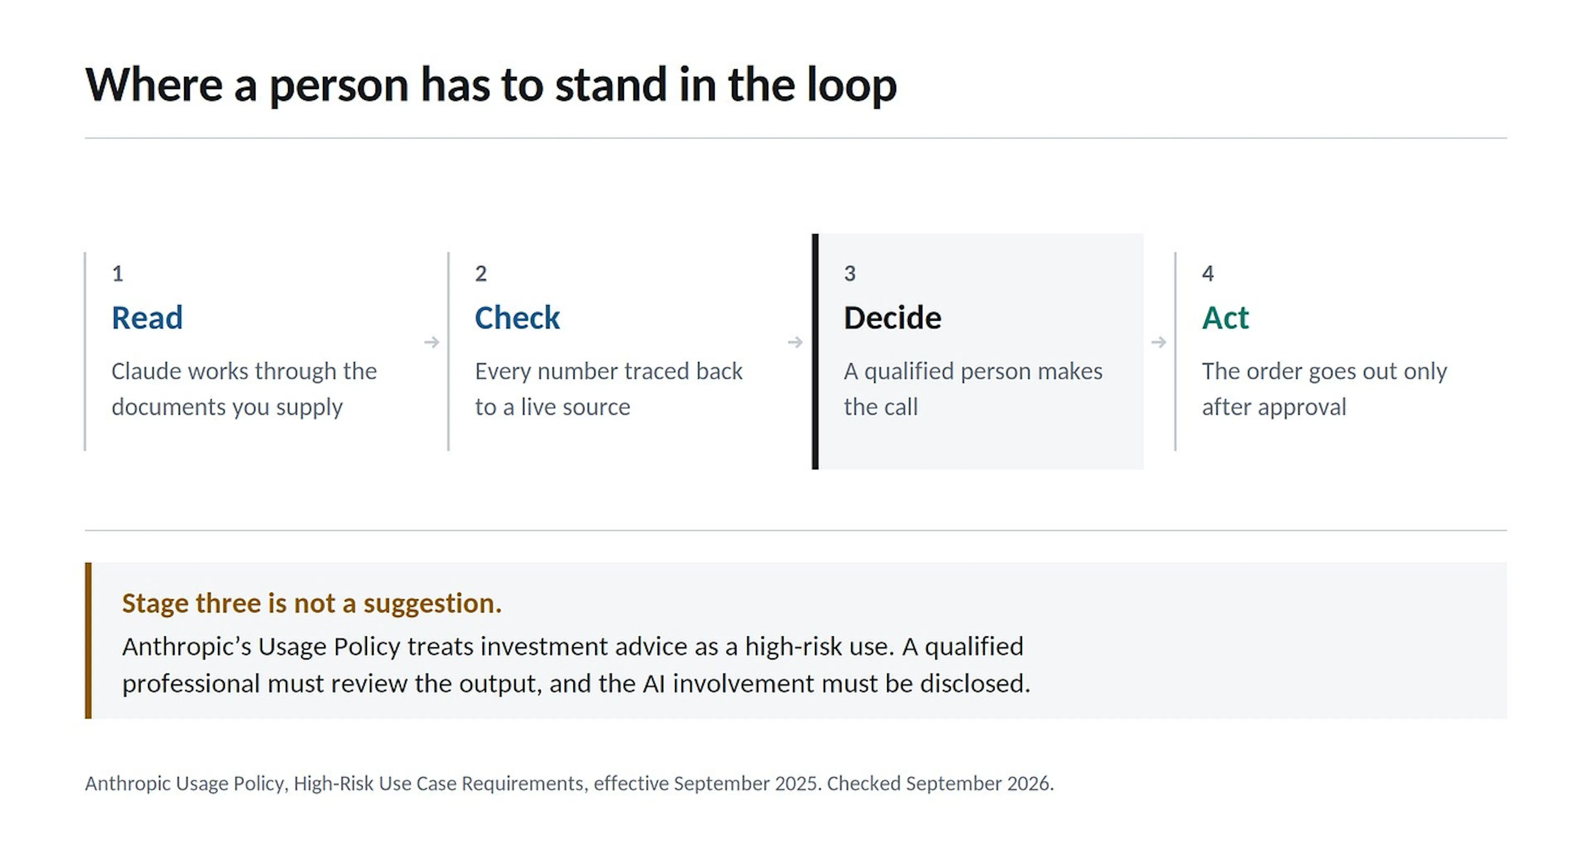Click the brown accent bar of the callout

(88, 640)
